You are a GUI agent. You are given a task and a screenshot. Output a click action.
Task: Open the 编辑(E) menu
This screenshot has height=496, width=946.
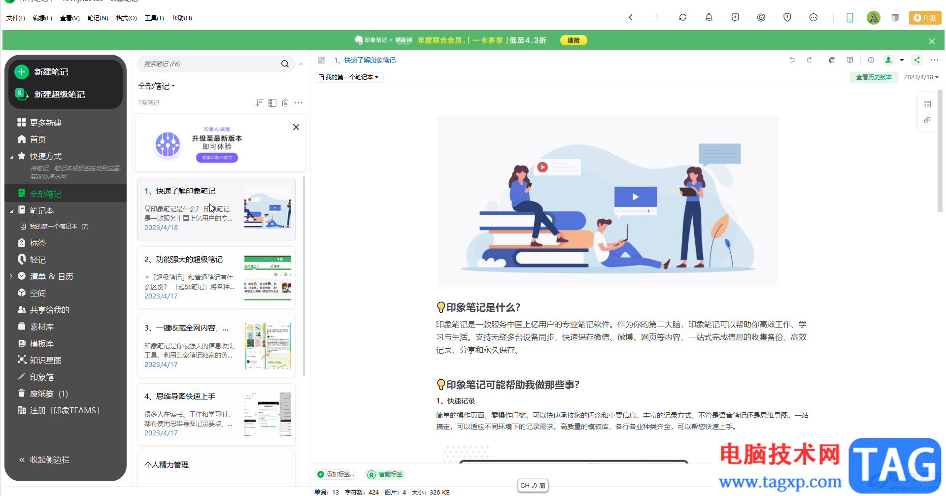(x=42, y=18)
